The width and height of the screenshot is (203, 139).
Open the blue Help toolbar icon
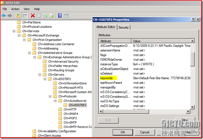pos(60,15)
